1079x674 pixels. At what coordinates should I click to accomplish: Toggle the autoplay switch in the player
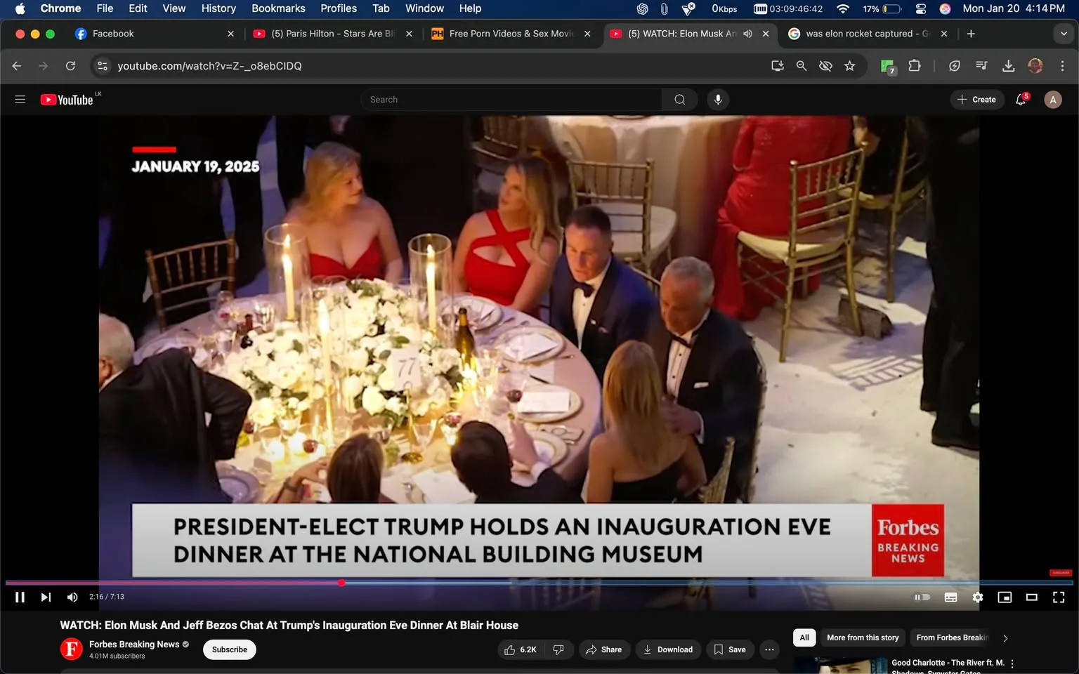[x=922, y=597]
